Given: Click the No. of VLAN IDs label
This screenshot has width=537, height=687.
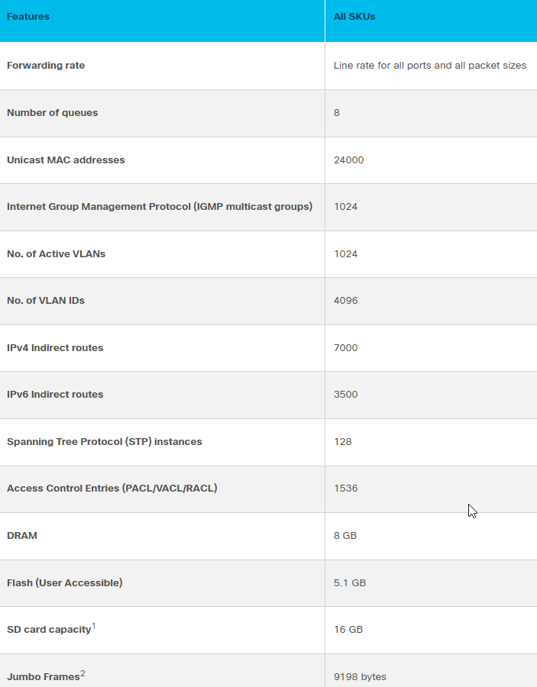Looking at the screenshot, I should click(x=46, y=301).
